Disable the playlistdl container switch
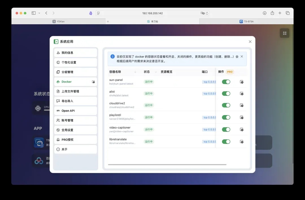This screenshot has height=200, width=305. pyautogui.click(x=226, y=117)
